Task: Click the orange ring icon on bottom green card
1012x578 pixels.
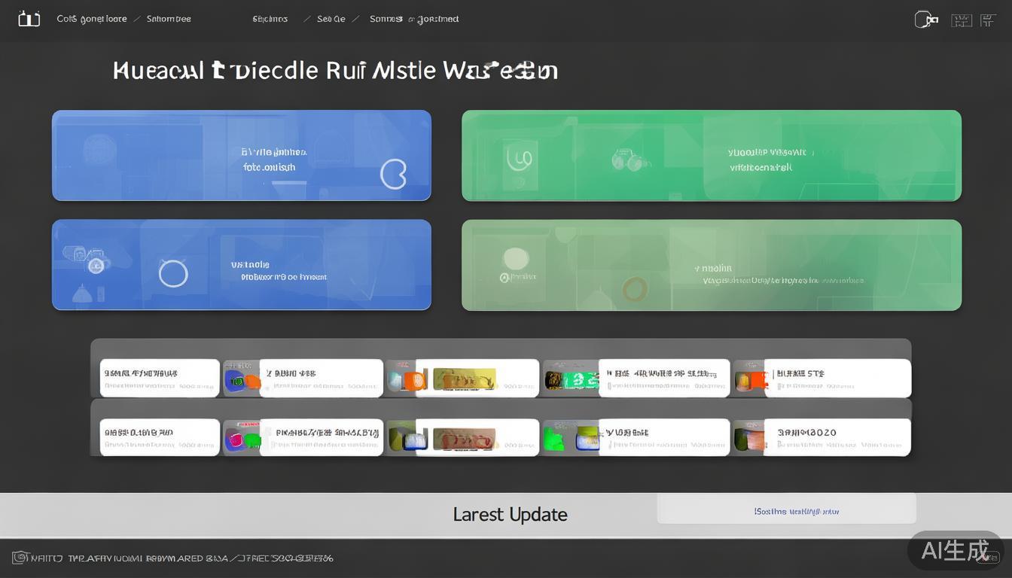Action: (634, 287)
